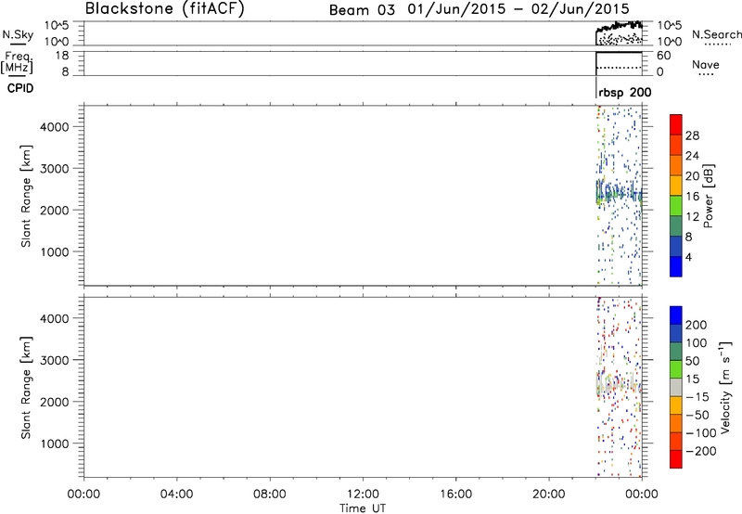This screenshot has height=514, width=742.
Task: Pick the yellow −15 to −50 Velocity colorbar segment
Action: tap(676, 405)
